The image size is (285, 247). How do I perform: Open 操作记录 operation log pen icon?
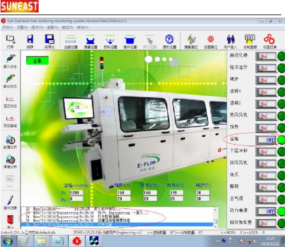(10, 203)
